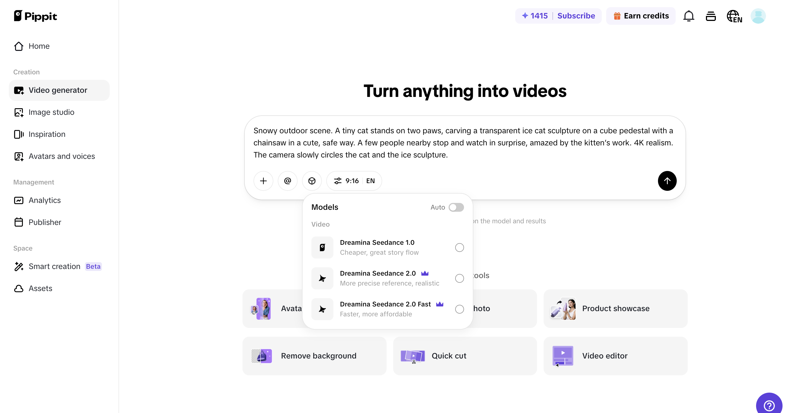Open the Quick cut tool
Image resolution: width=793 pixels, height=413 pixels.
465,356
